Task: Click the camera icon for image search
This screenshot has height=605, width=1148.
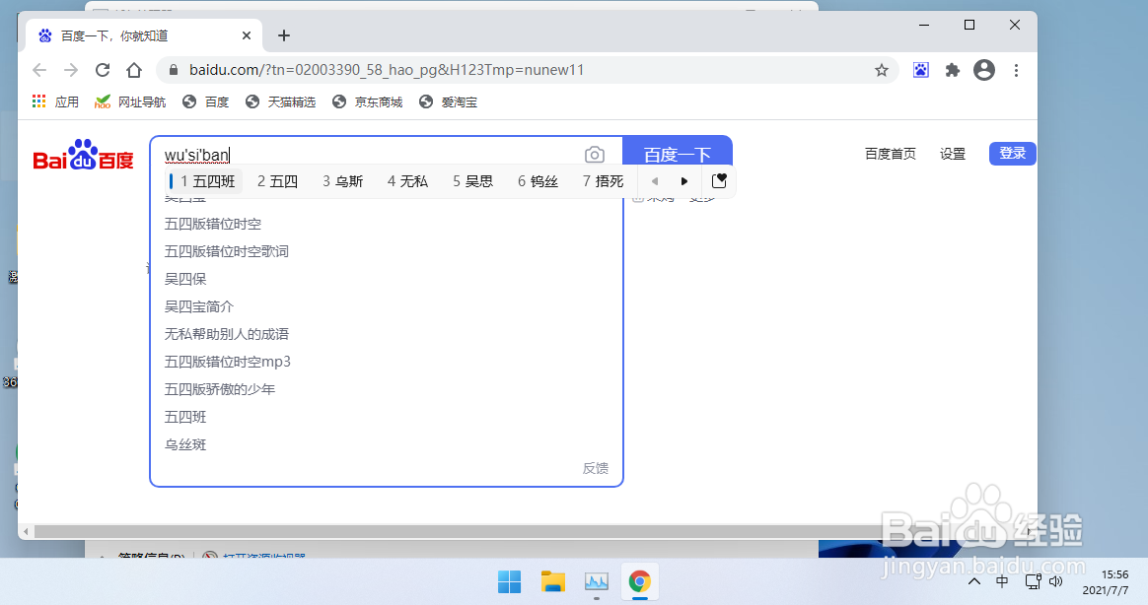Action: pos(595,154)
